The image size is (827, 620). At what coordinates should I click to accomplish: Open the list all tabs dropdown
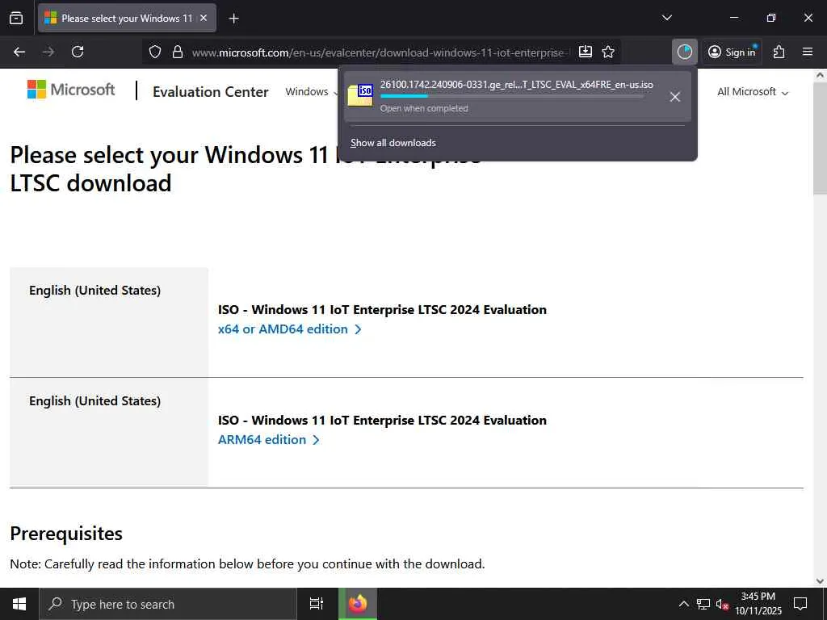coord(666,18)
